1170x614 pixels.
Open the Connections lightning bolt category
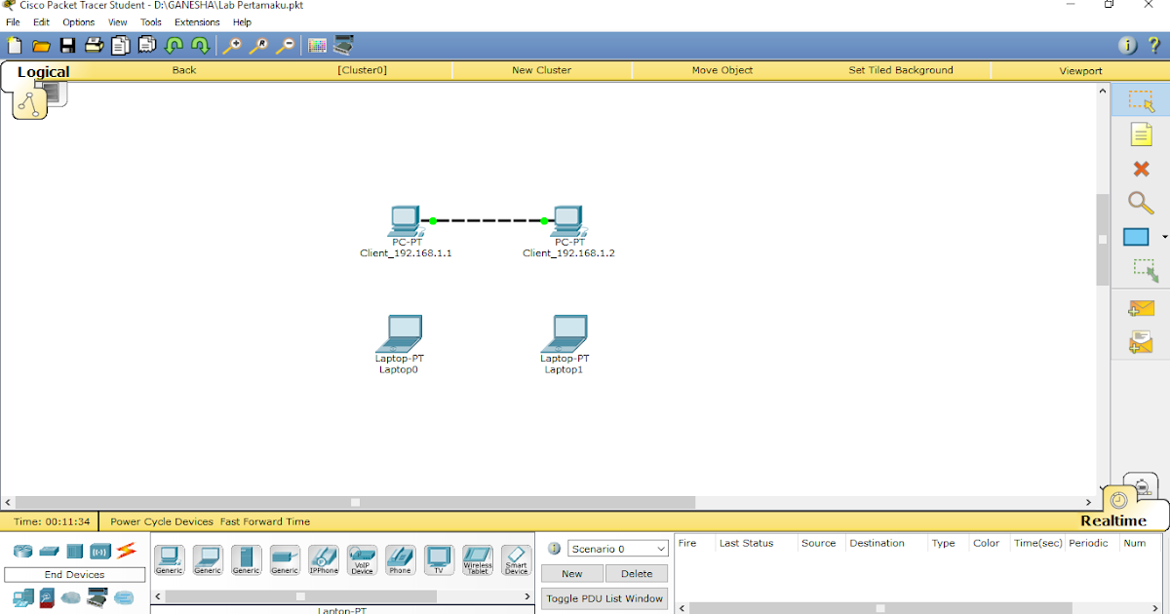[126, 551]
